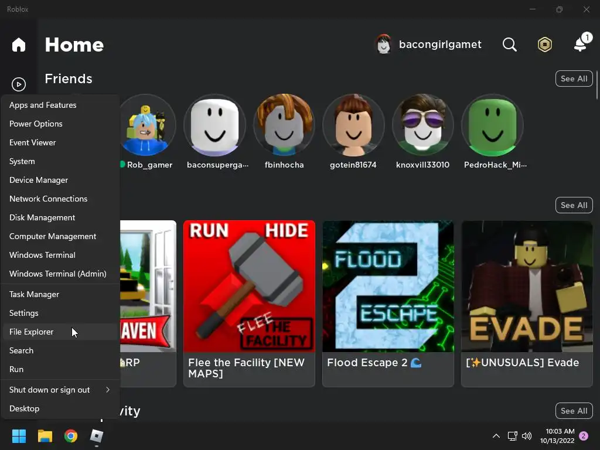Select Power Options from the menu

60,124
